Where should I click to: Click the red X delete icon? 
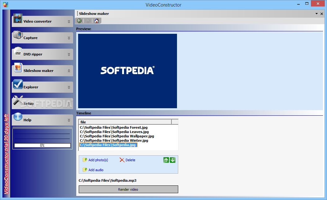click(x=122, y=160)
